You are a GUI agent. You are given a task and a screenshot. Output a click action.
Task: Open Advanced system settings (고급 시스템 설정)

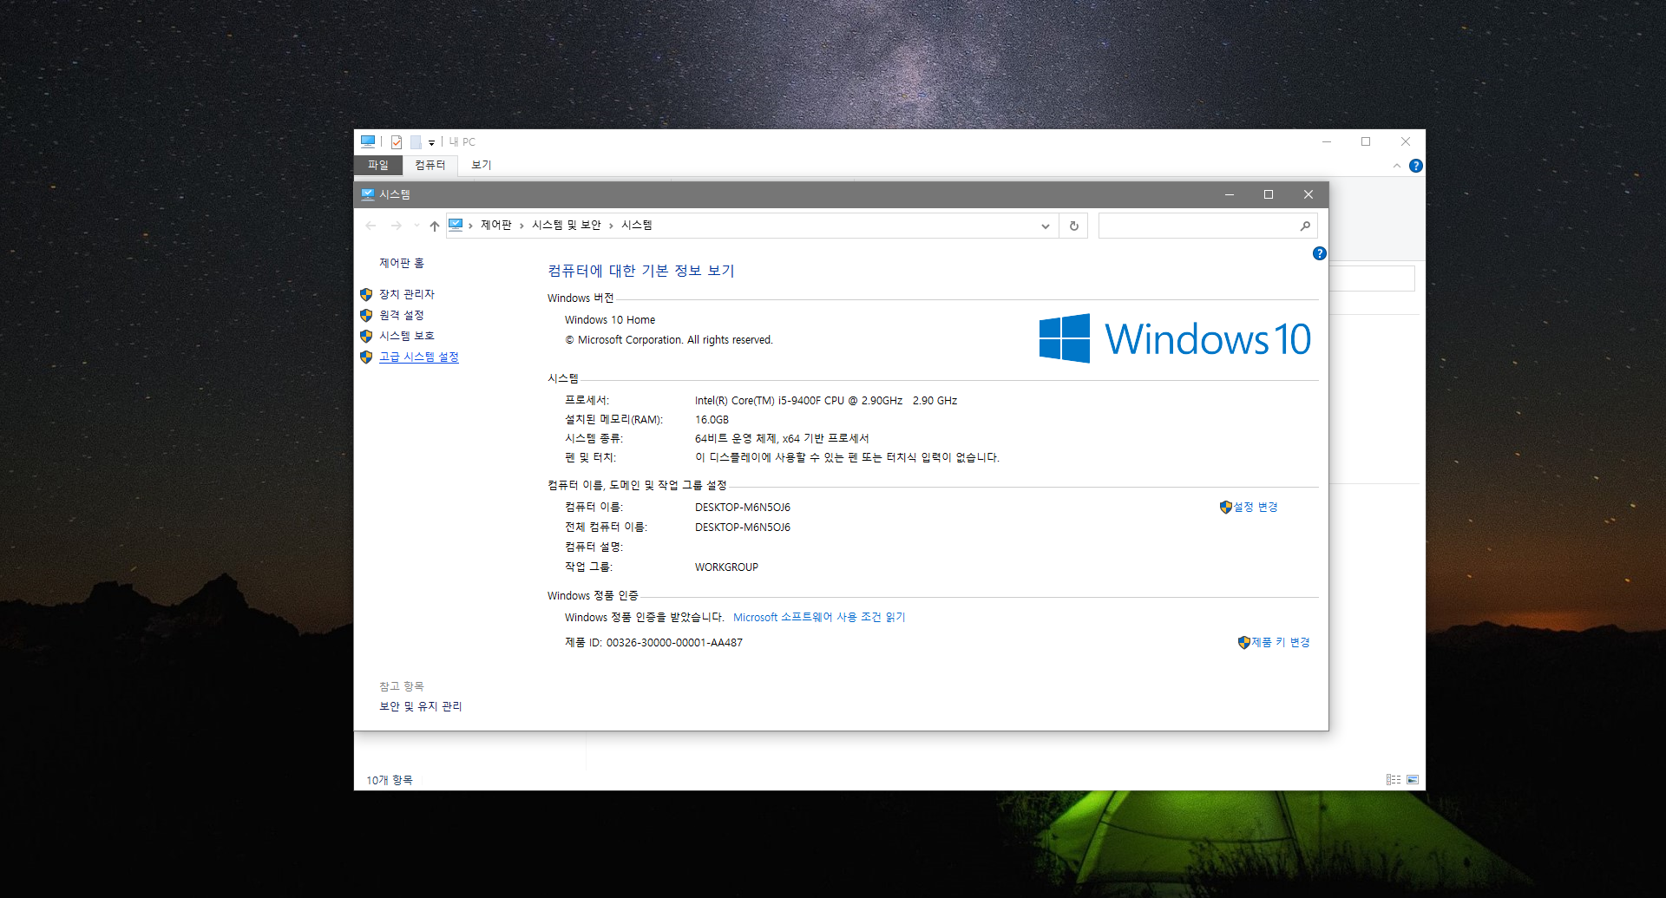[x=418, y=357]
